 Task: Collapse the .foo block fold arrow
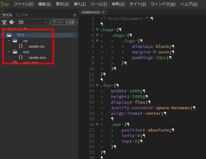click(x=97, y=85)
